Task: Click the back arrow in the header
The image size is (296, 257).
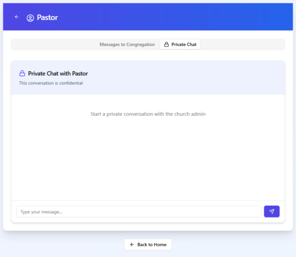Action: [17, 17]
